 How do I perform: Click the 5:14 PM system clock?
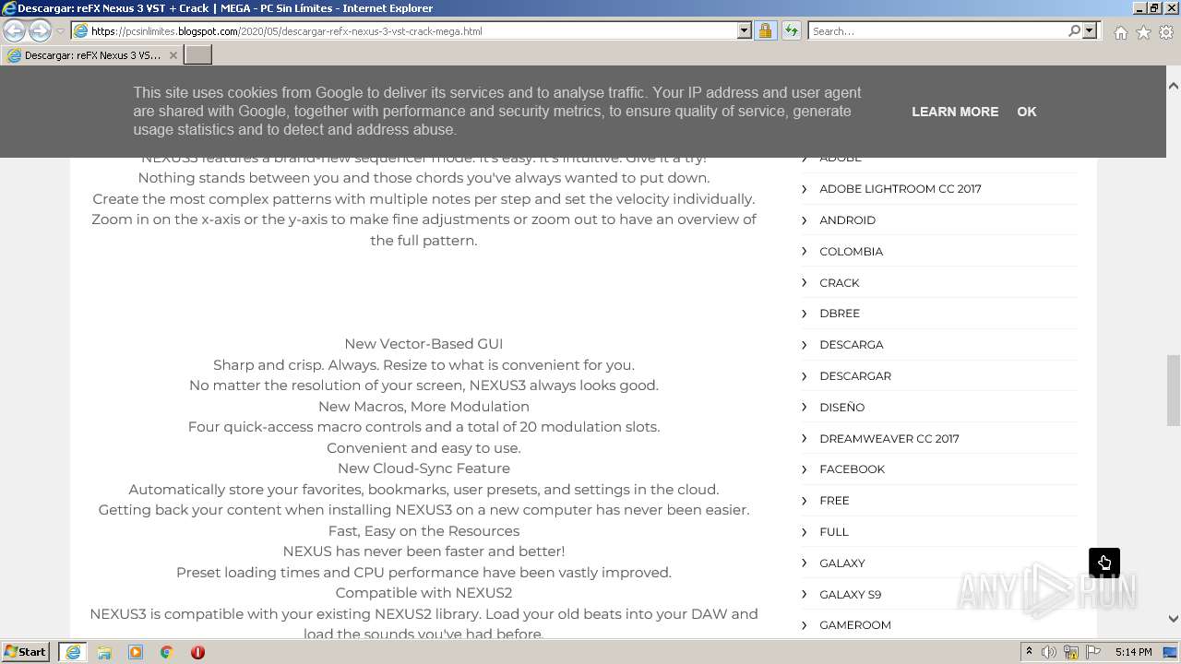1133,652
